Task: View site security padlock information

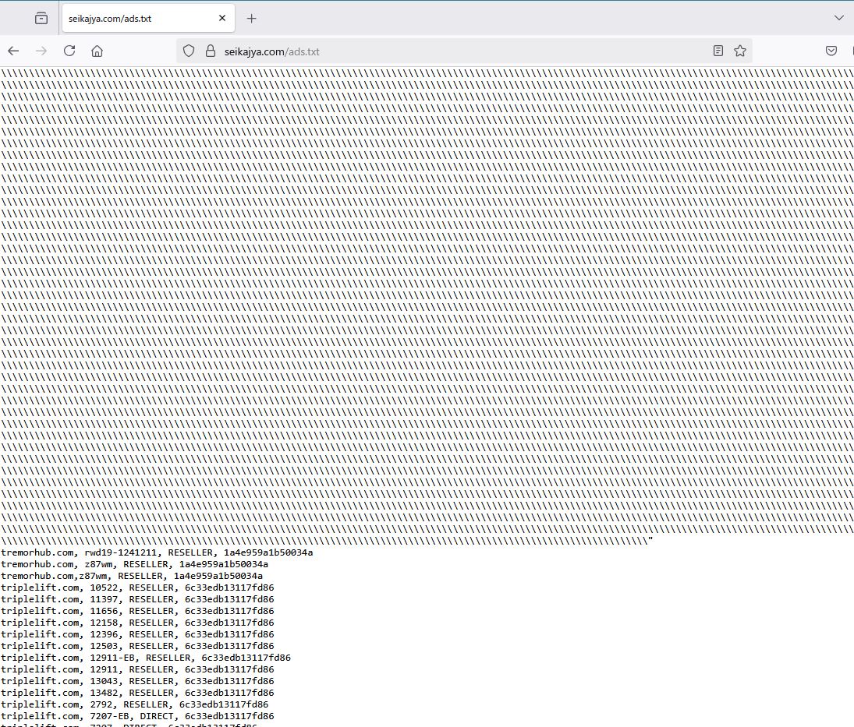Action: pyautogui.click(x=211, y=51)
